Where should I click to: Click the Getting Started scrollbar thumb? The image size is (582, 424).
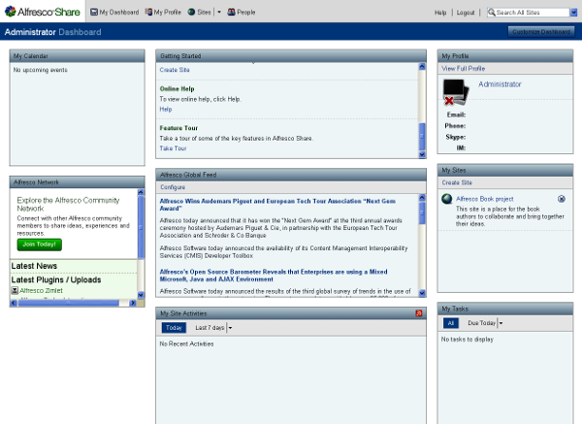[422, 136]
